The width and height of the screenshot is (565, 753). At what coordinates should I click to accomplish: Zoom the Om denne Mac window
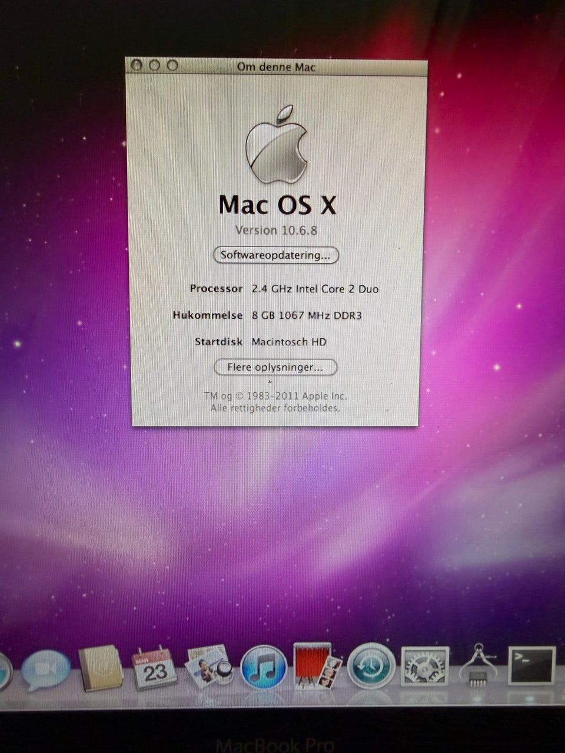pos(172,65)
